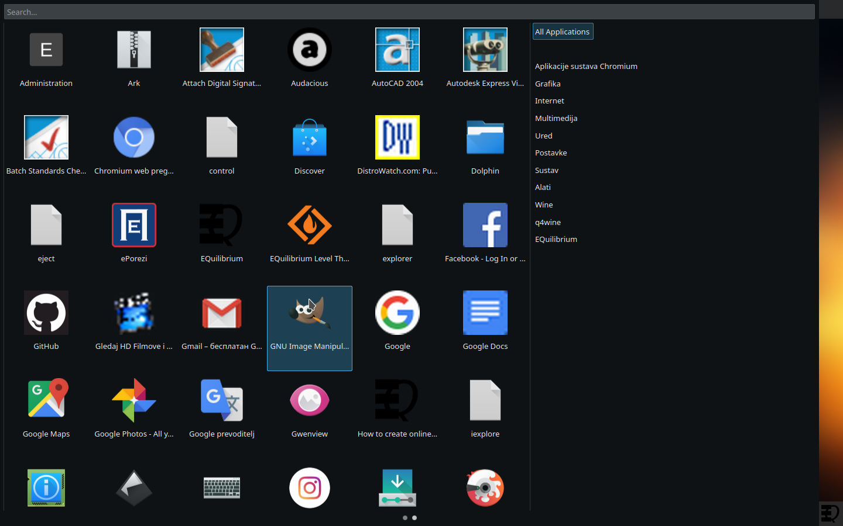Open the Google app
This screenshot has width=843, height=526.
click(397, 321)
